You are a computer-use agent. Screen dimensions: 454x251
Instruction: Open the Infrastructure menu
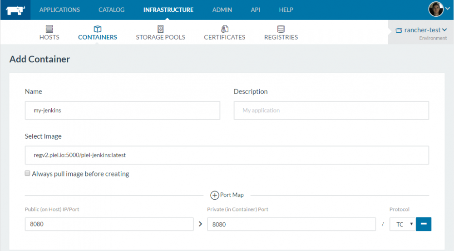coord(168,10)
